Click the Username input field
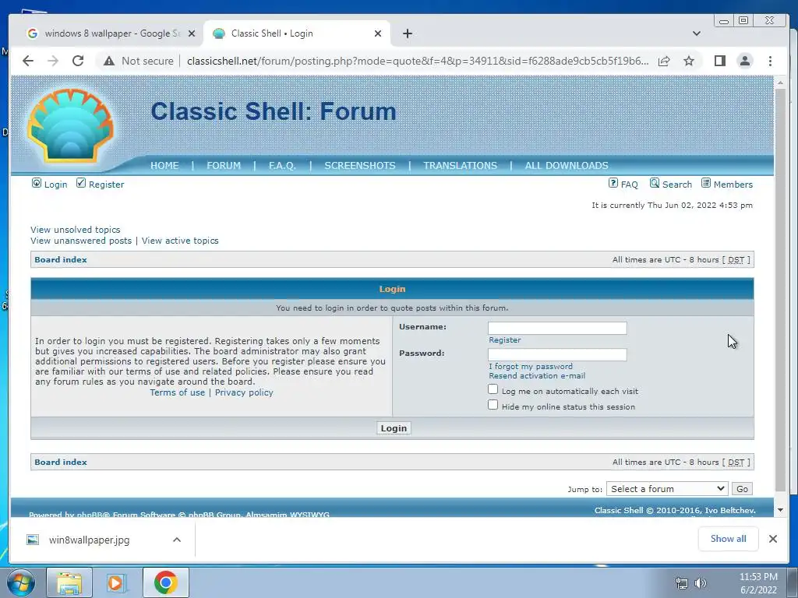 tap(557, 328)
